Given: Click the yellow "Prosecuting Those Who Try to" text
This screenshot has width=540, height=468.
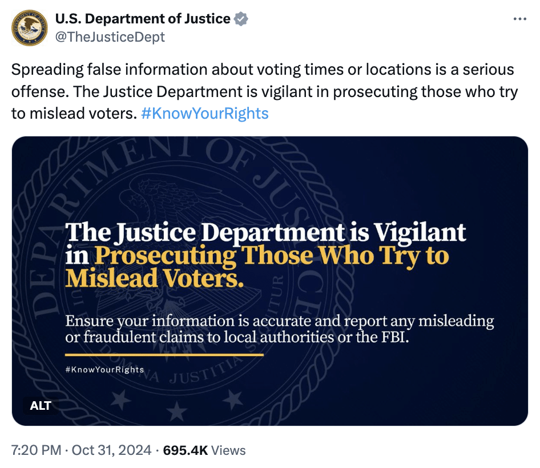Looking at the screenshot, I should coord(271,255).
